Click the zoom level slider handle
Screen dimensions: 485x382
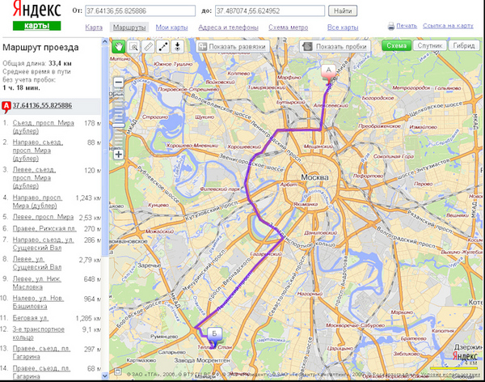pos(119,125)
